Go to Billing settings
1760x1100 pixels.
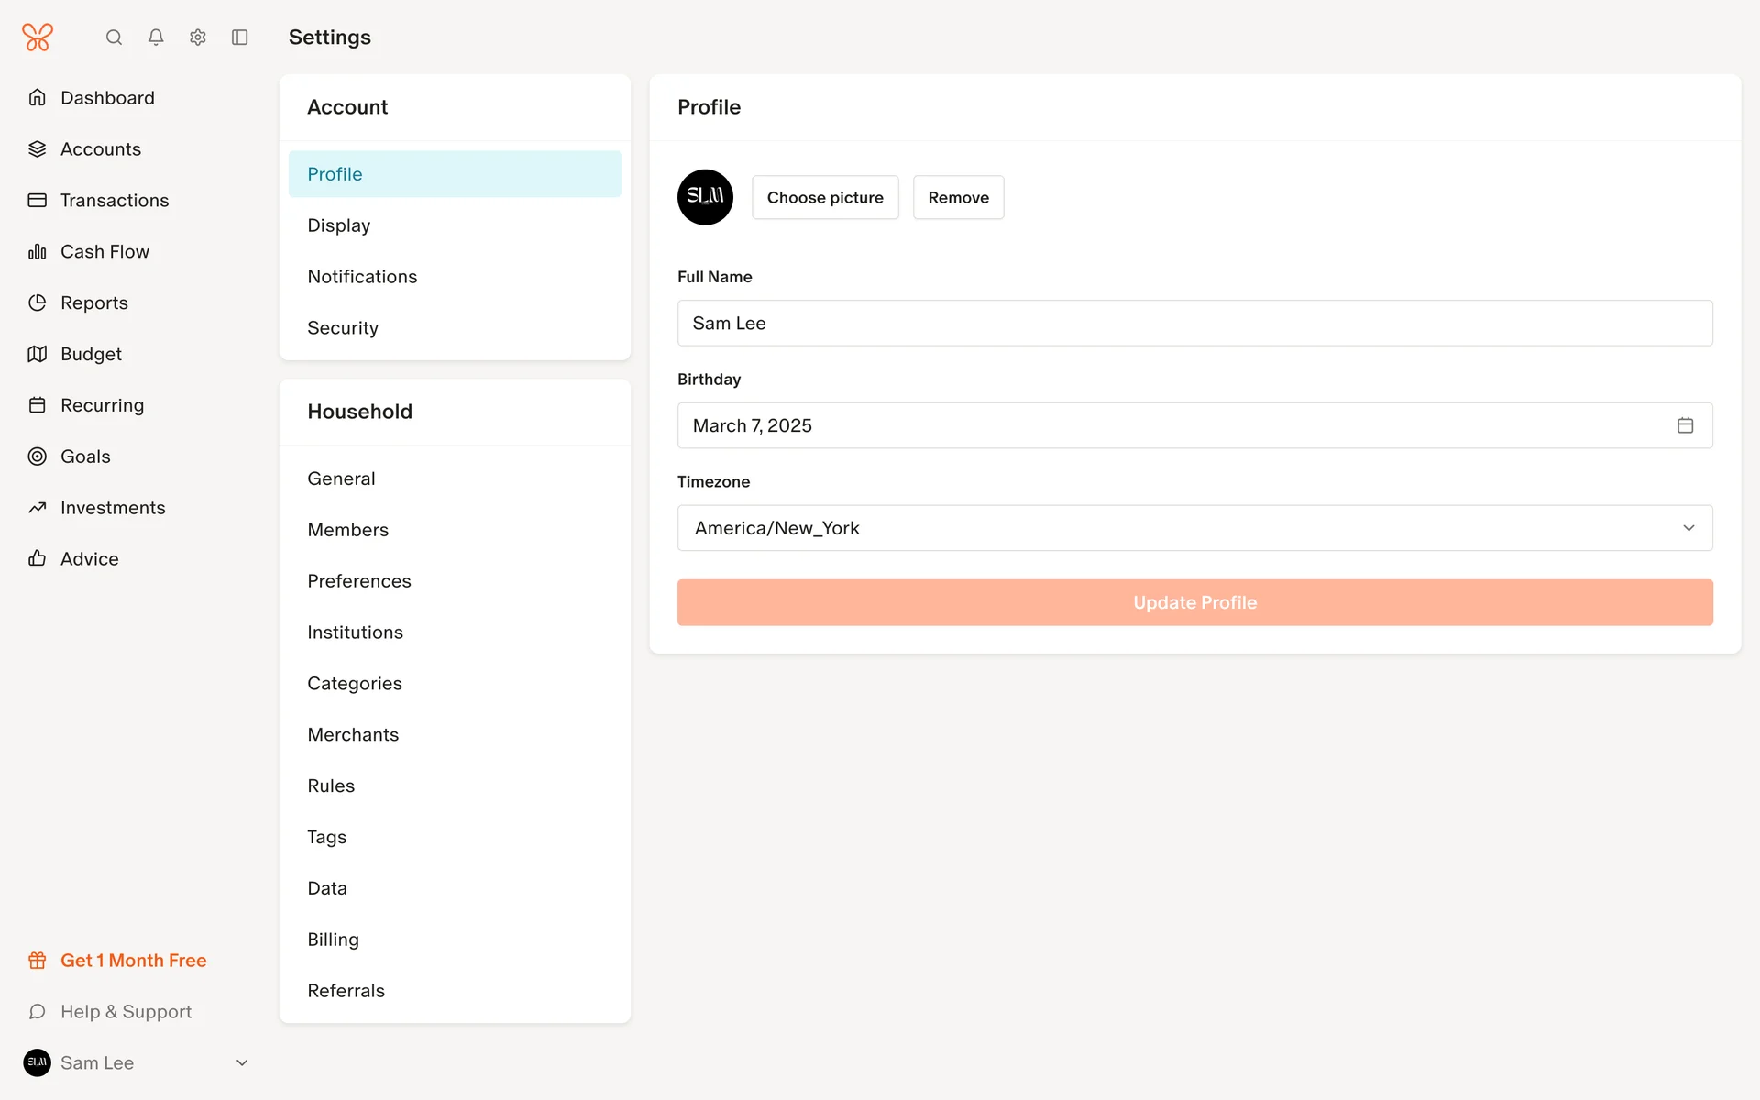point(333,940)
